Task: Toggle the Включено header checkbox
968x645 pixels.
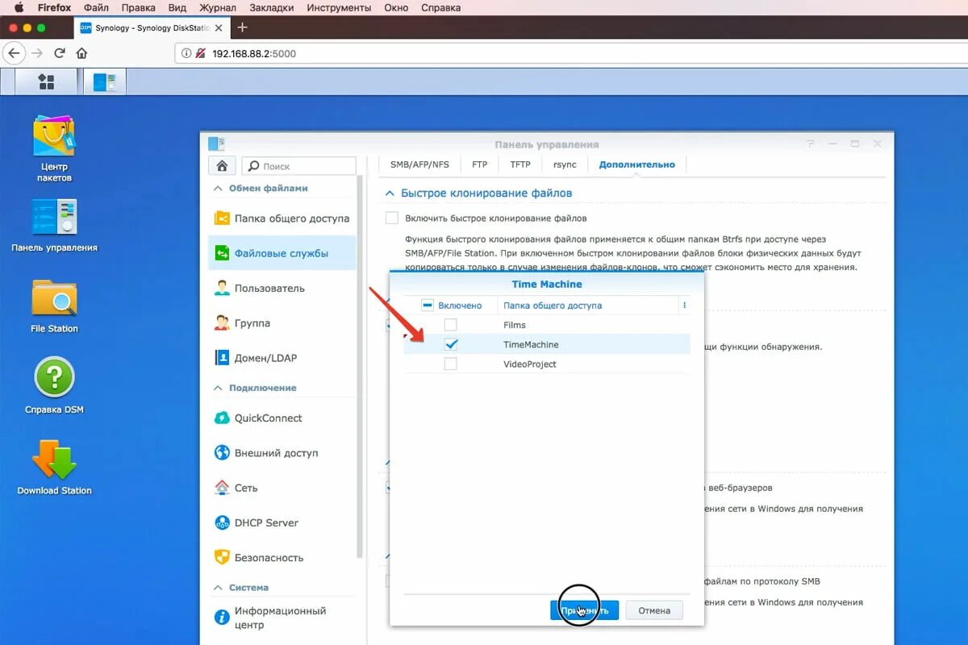Action: tap(428, 306)
